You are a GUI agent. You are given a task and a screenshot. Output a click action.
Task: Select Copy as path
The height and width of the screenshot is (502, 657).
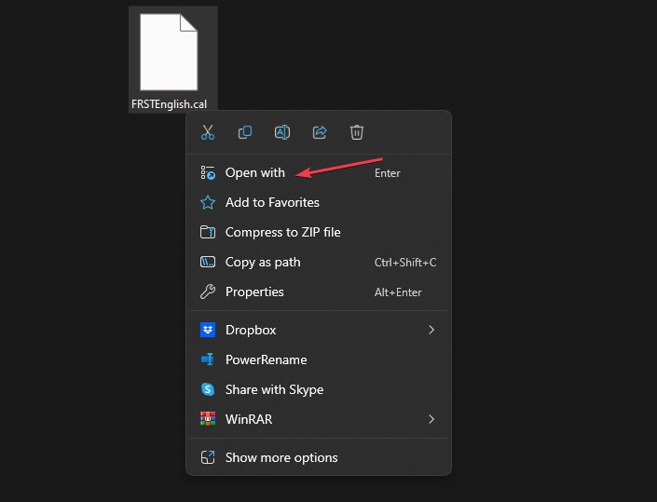tap(319, 262)
